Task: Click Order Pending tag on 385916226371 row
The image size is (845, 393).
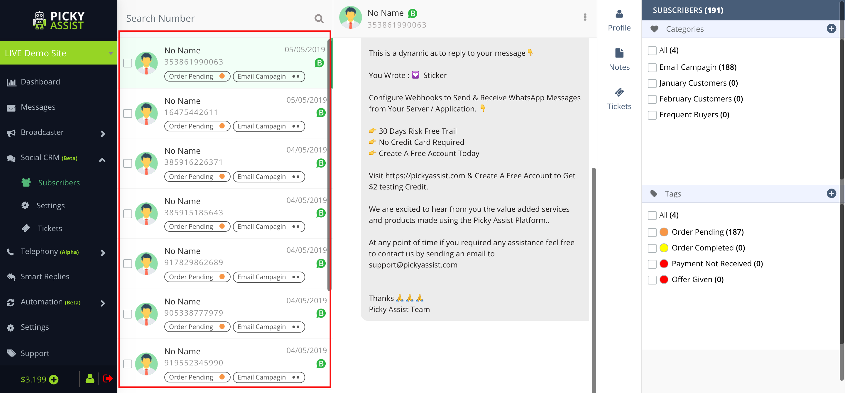Action: (197, 176)
